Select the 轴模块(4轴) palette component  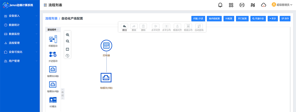tap(53, 85)
